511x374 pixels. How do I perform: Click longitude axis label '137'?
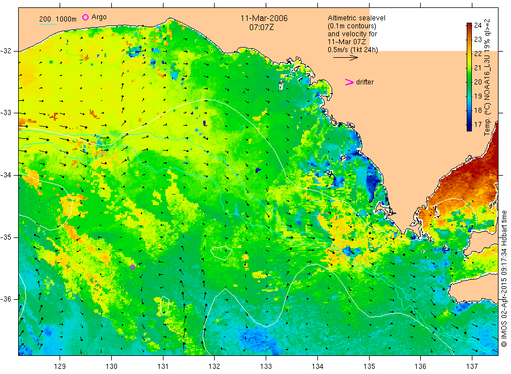pos(472,367)
